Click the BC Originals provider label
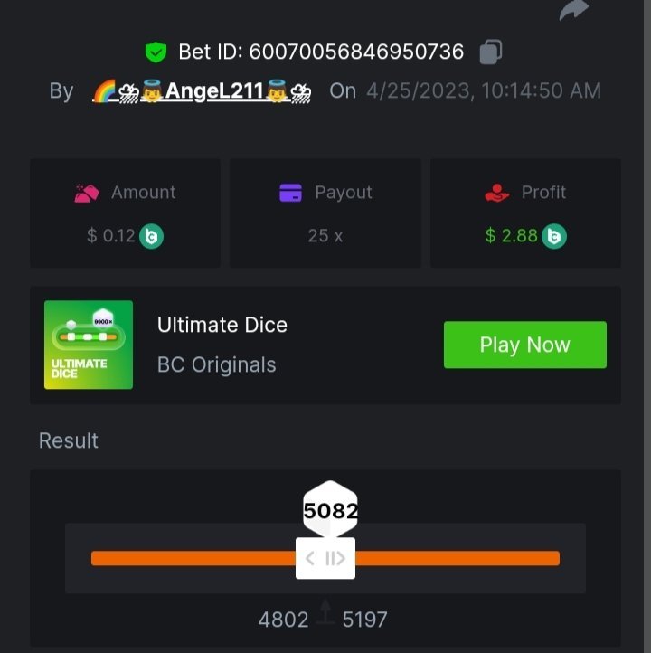This screenshot has height=653, width=651. click(x=216, y=364)
